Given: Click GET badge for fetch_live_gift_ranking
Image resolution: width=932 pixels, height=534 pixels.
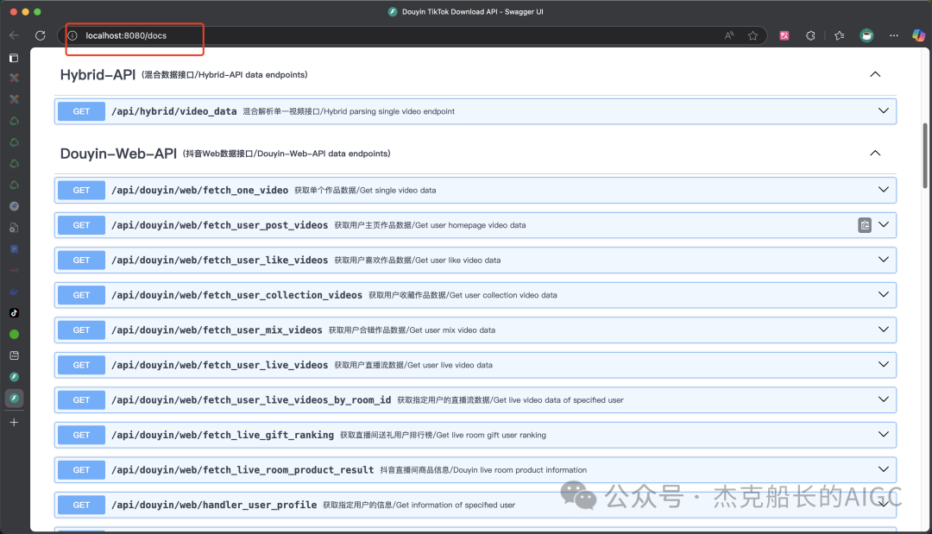Looking at the screenshot, I should coord(81,435).
